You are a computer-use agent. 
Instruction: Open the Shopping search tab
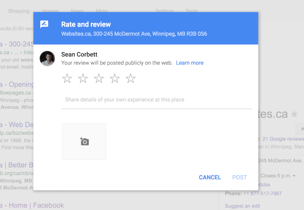coord(19,11)
